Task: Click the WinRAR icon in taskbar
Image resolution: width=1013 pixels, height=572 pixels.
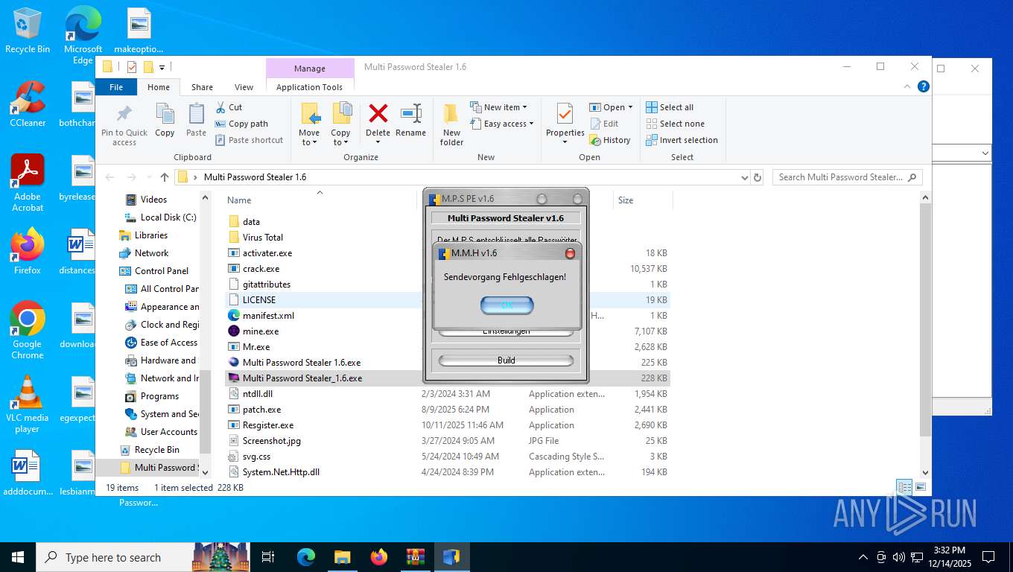Action: pyautogui.click(x=415, y=556)
